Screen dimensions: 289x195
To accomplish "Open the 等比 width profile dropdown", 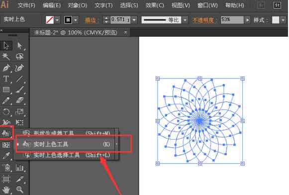I will click(185, 20).
